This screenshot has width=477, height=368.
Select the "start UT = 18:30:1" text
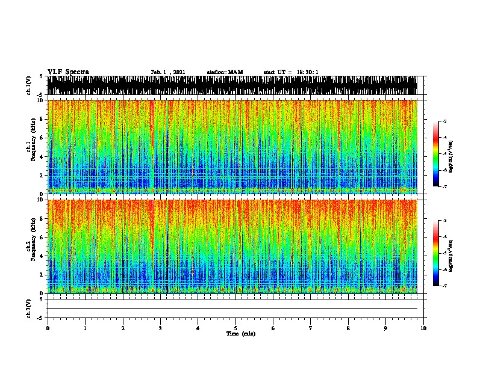[x=291, y=72]
